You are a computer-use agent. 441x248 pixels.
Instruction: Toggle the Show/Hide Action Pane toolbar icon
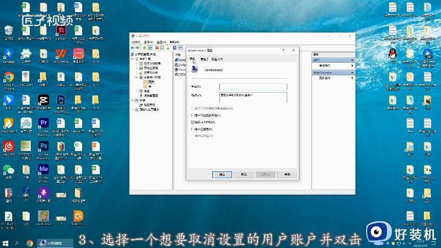tap(180, 48)
